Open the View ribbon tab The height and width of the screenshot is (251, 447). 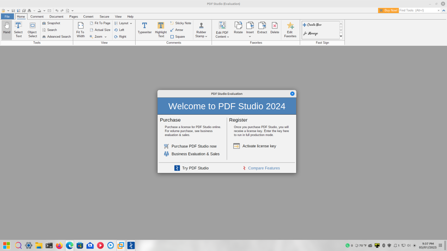pos(118,16)
